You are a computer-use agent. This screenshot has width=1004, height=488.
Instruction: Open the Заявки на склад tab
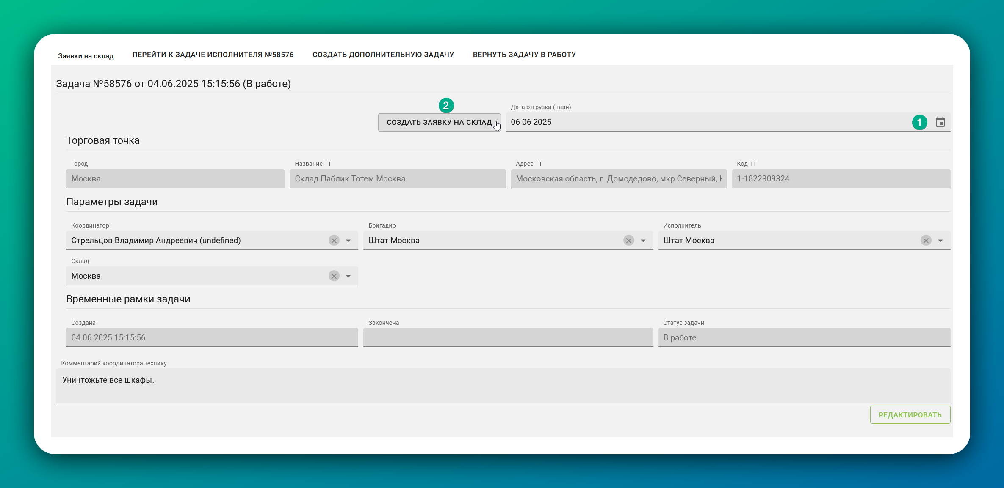point(86,56)
